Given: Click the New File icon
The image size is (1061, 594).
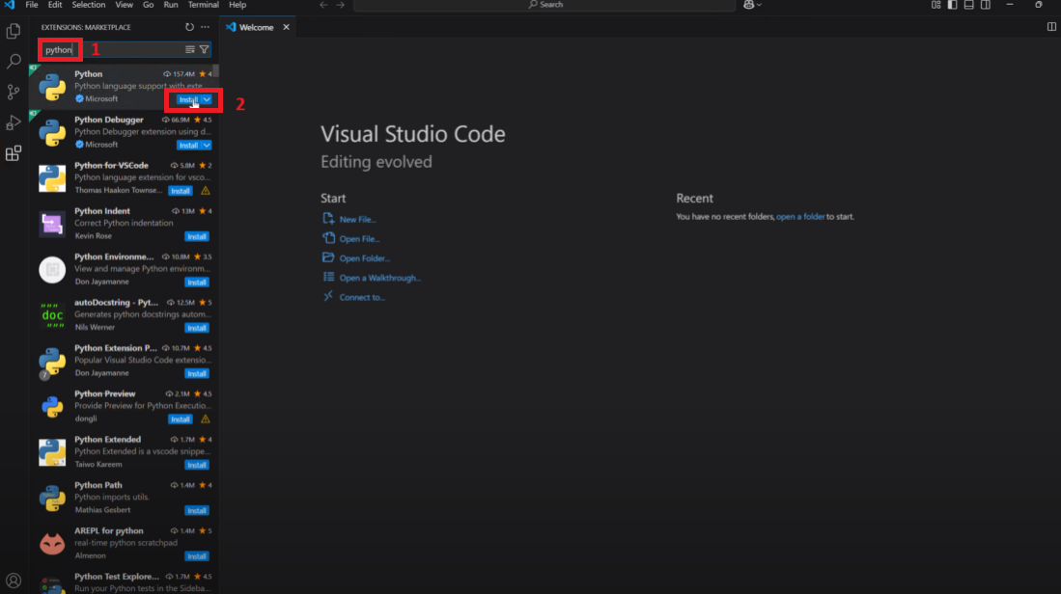Looking at the screenshot, I should click(328, 218).
